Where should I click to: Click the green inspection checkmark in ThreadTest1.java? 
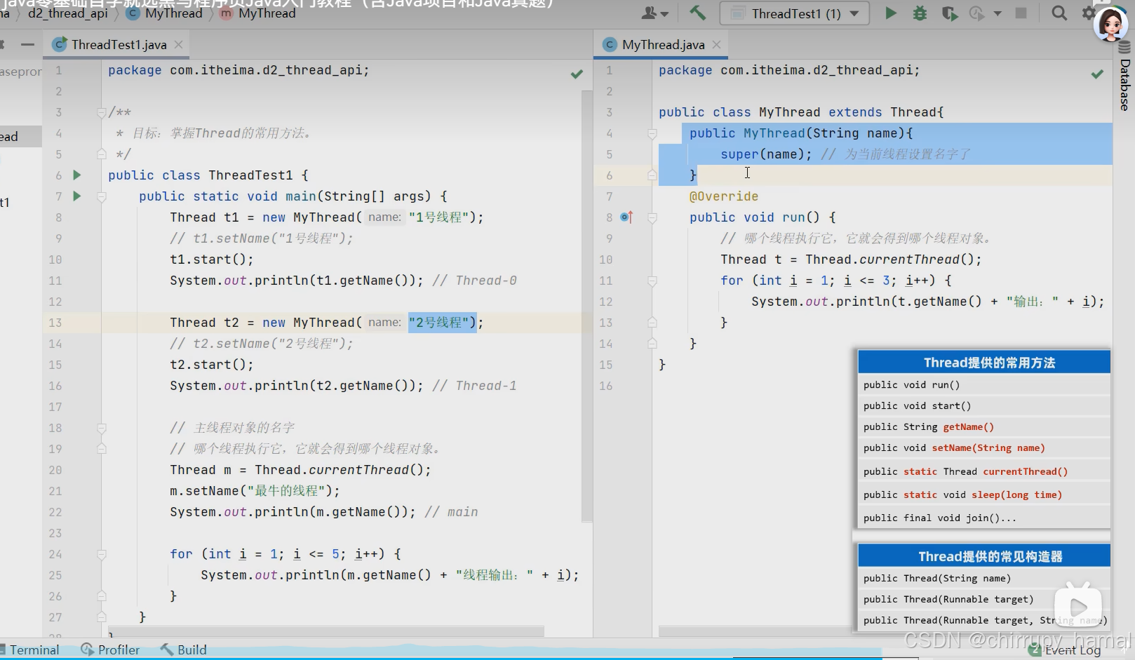pyautogui.click(x=577, y=74)
